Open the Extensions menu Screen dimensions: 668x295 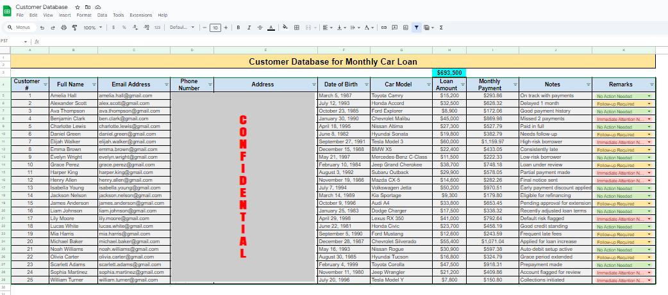coord(141,15)
